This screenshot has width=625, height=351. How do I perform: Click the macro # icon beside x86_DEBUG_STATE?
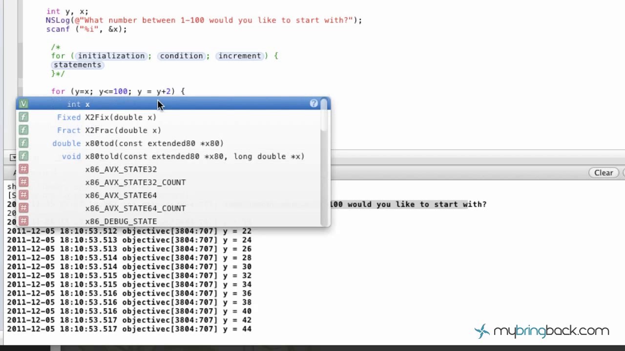(x=23, y=221)
